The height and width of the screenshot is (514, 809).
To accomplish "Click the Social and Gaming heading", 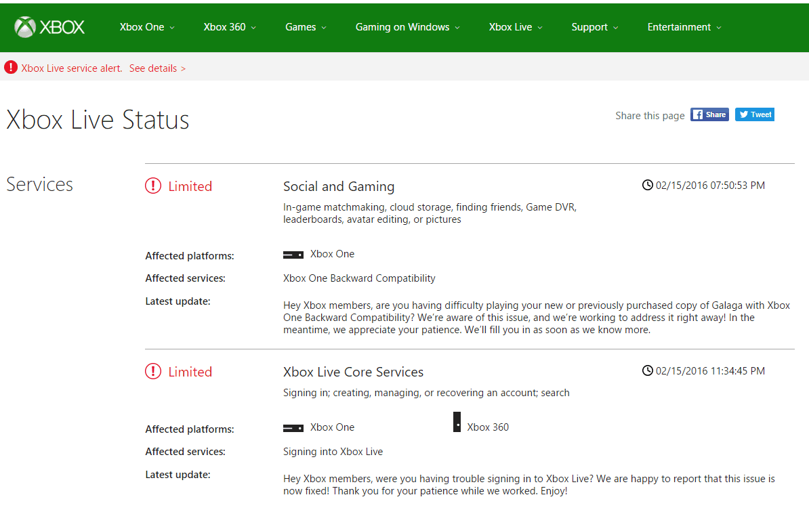I will (339, 186).
